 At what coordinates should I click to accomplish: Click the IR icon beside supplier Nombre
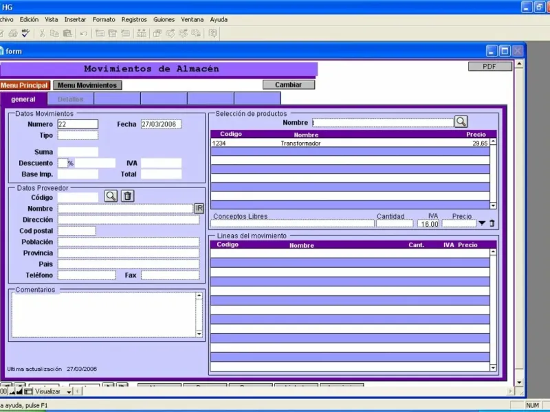coord(199,208)
